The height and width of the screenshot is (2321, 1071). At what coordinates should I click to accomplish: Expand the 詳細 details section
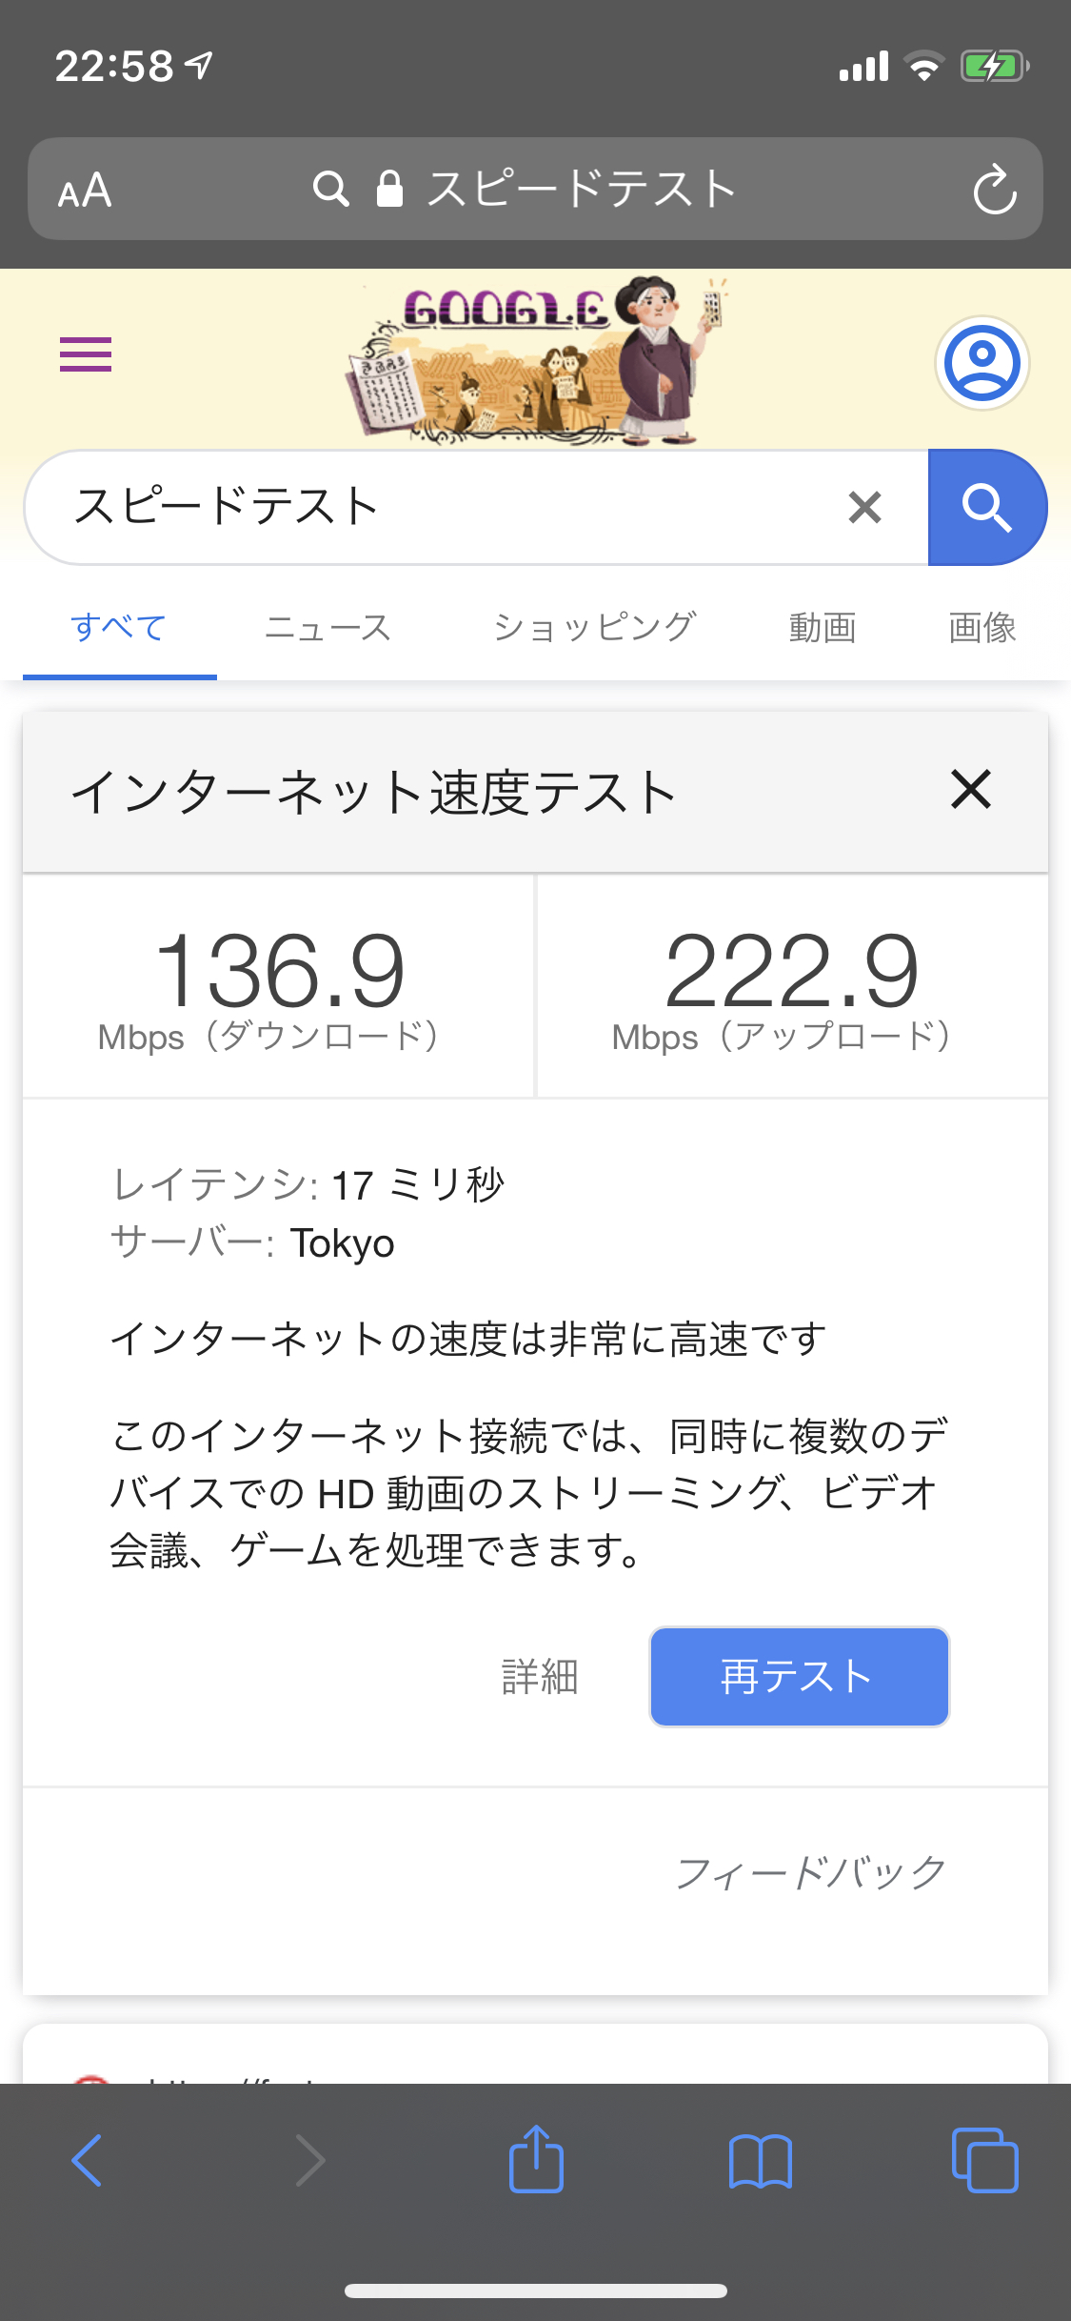(x=540, y=1677)
